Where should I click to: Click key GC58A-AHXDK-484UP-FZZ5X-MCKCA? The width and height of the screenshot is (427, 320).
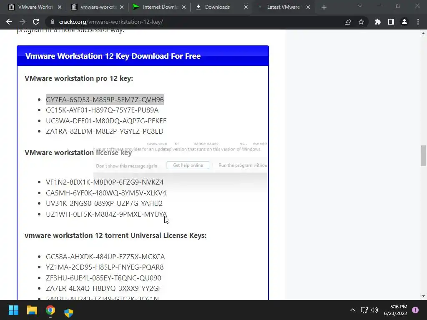pyautogui.click(x=105, y=257)
